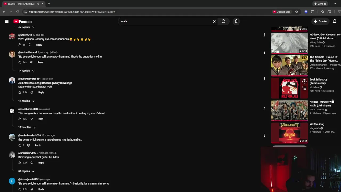Like the @yankeetherebel comment

(20, 62)
